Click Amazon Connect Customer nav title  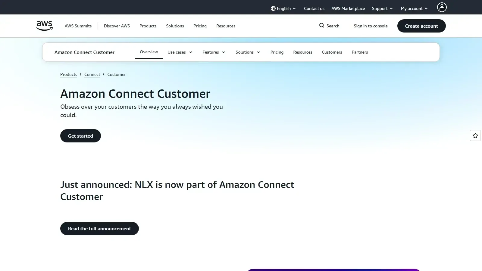click(84, 52)
